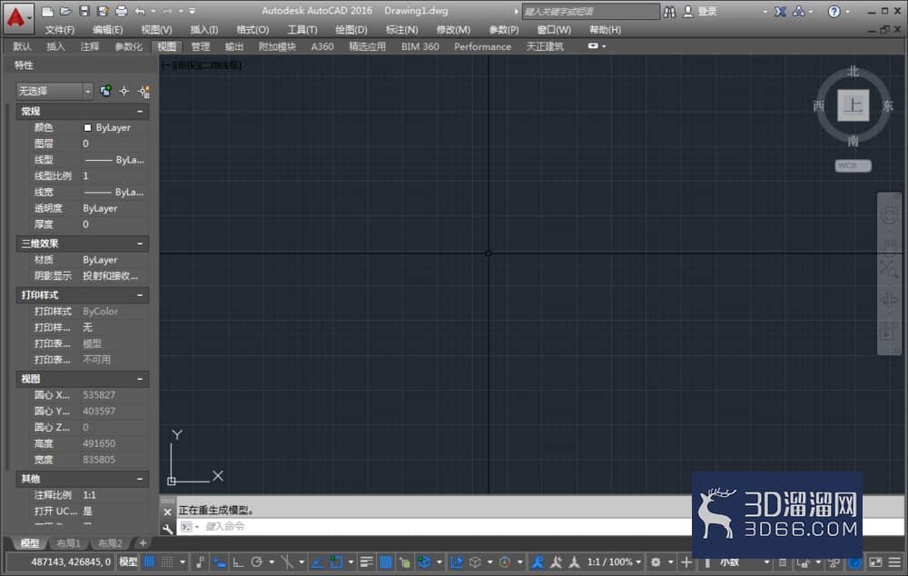Click the selection cycling icon

[x=405, y=562]
